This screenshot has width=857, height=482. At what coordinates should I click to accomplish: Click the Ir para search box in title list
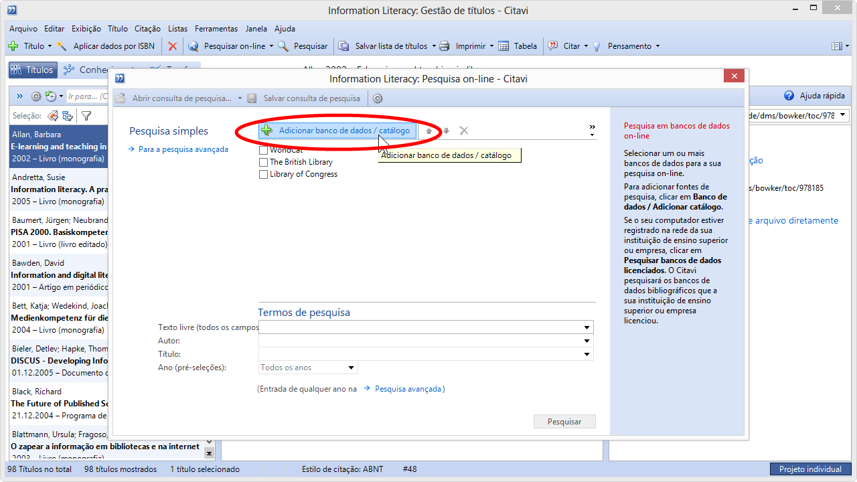pos(87,96)
